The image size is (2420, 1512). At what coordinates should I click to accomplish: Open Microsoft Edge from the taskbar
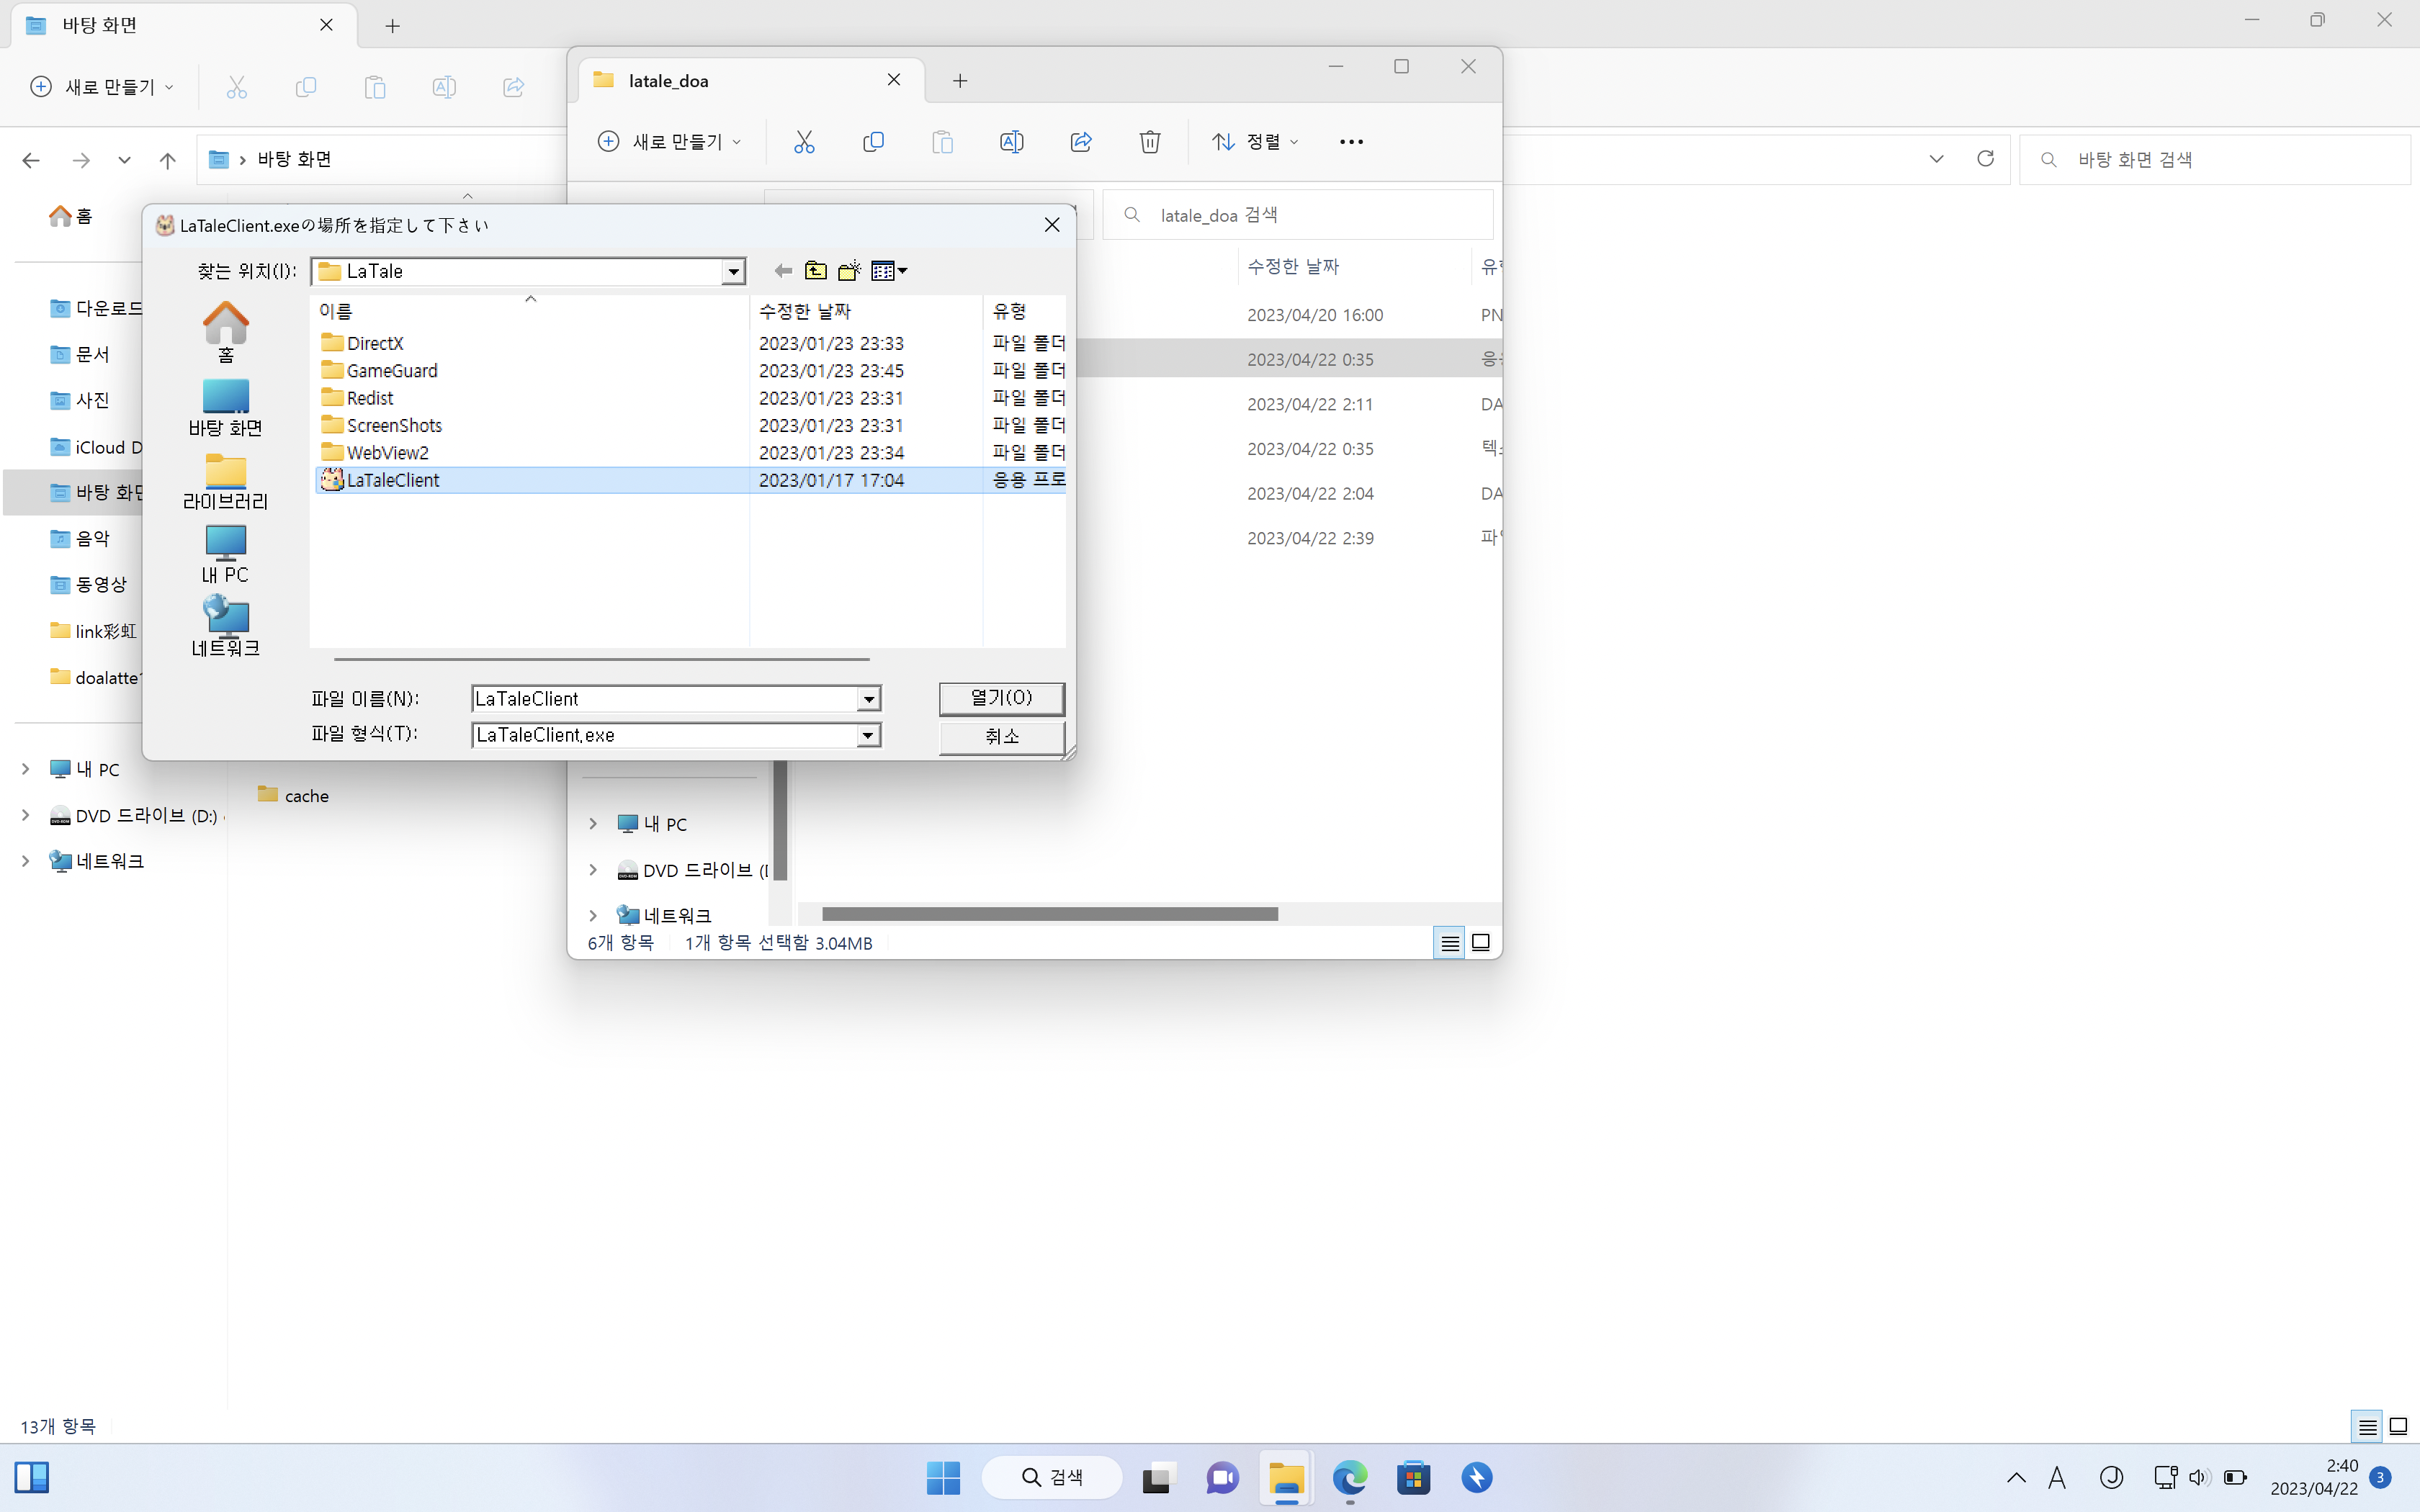(1349, 1477)
